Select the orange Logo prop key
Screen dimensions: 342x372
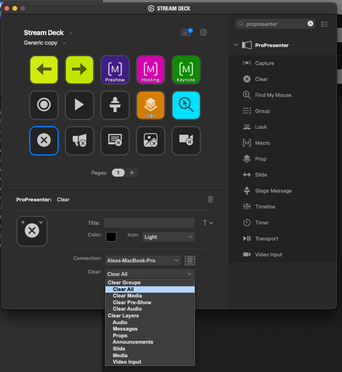click(151, 105)
